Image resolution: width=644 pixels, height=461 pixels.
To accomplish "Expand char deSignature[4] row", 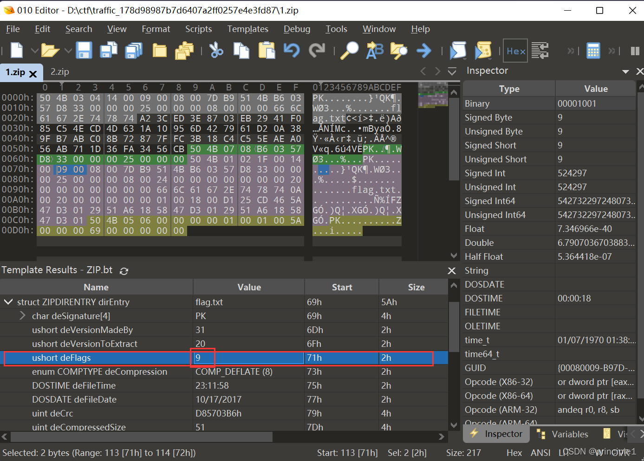I will [22, 316].
